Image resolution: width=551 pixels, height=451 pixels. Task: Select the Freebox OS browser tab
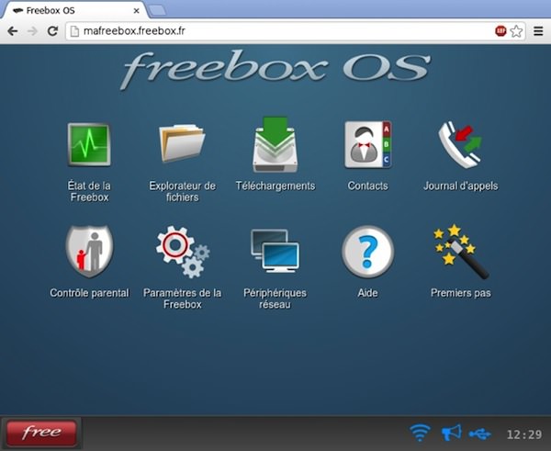tap(73, 10)
